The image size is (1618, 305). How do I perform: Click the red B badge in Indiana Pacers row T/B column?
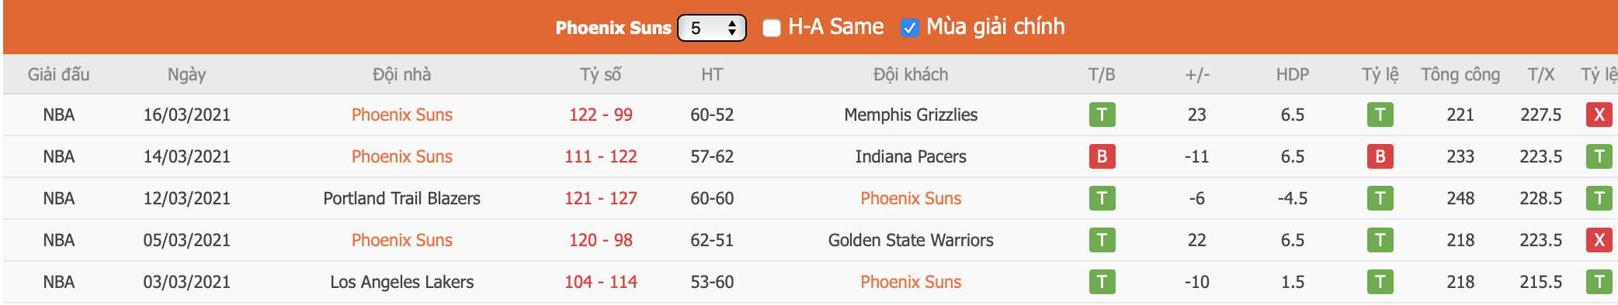point(1102,156)
